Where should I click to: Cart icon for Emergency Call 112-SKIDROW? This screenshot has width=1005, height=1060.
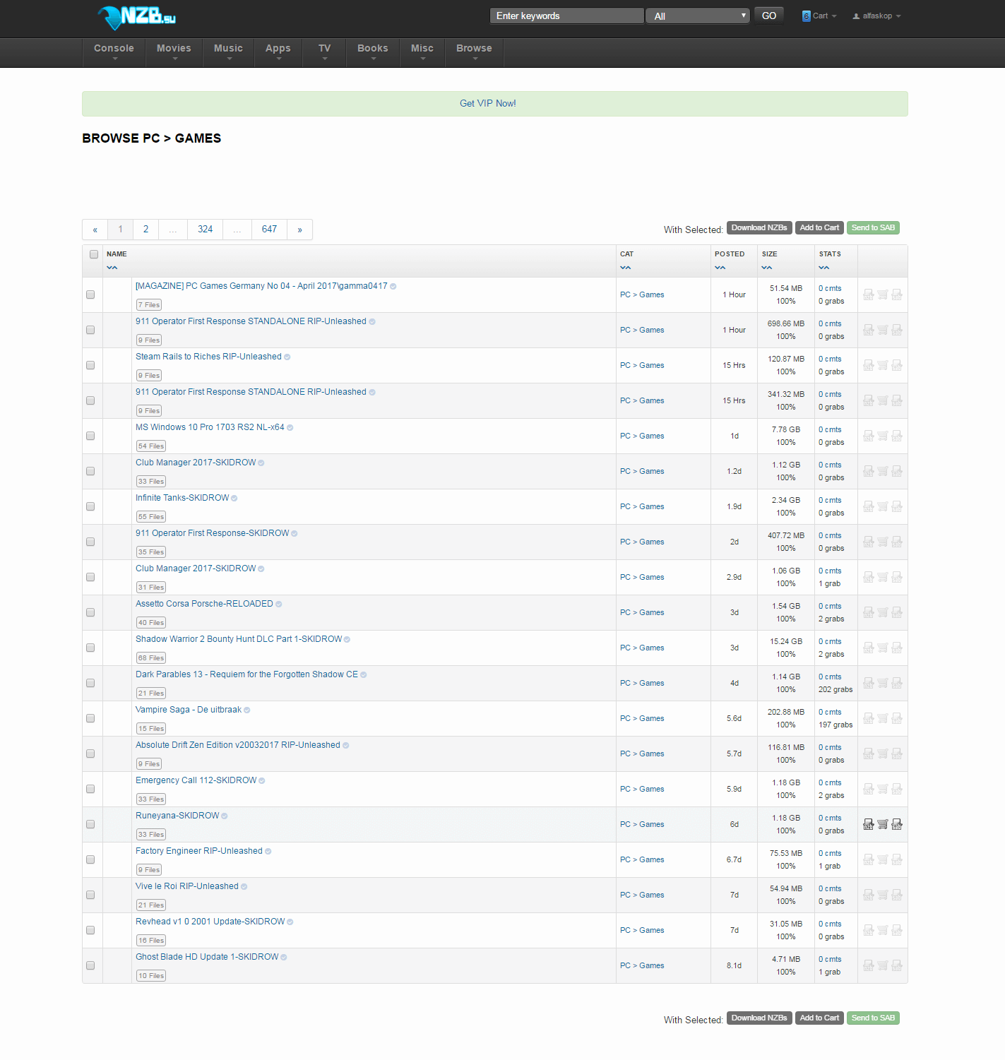coord(883,789)
